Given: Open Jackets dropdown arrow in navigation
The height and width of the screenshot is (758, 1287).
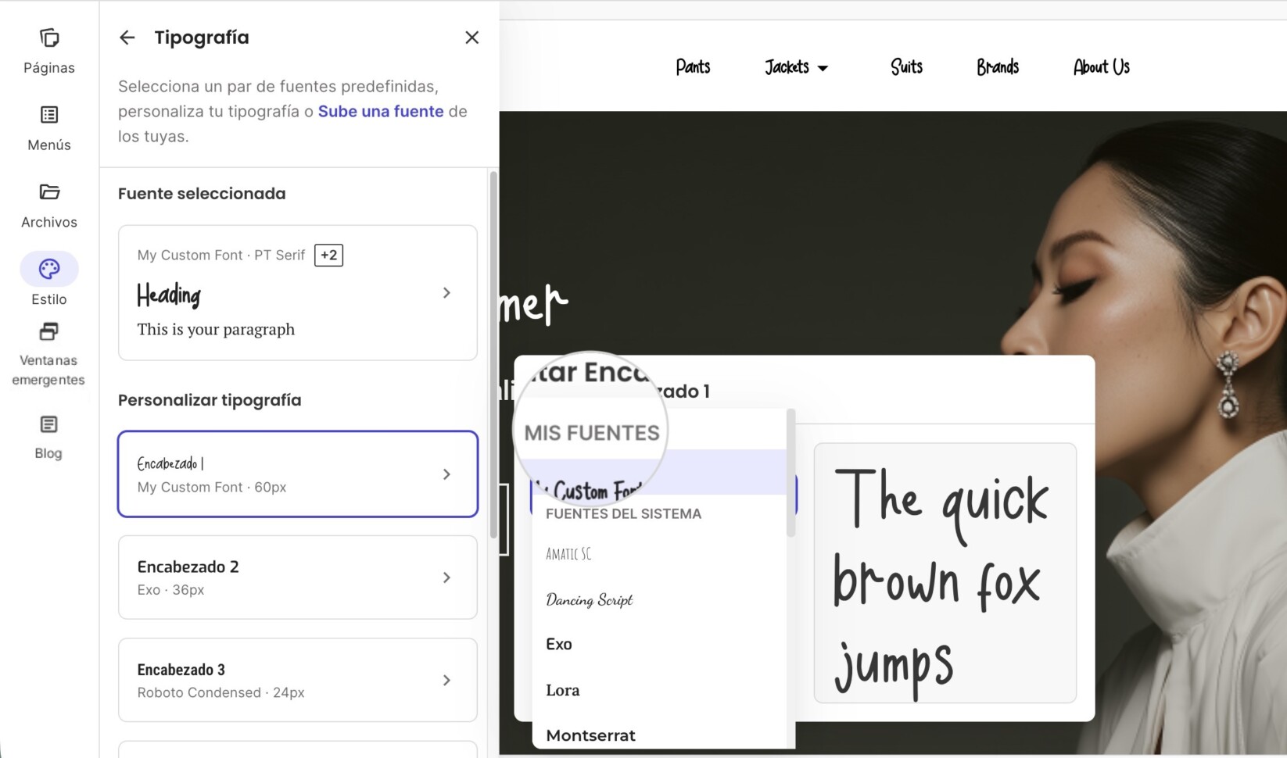Looking at the screenshot, I should pos(823,69).
